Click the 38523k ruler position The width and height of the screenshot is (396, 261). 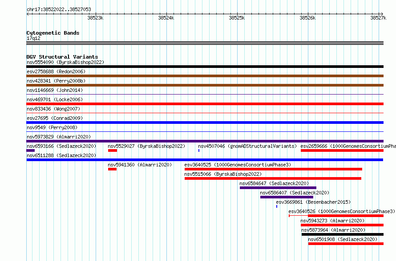[x=95, y=18]
